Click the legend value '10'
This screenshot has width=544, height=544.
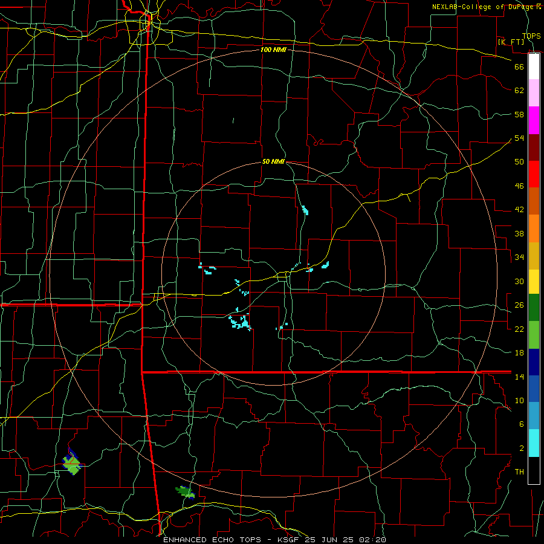[519, 401]
